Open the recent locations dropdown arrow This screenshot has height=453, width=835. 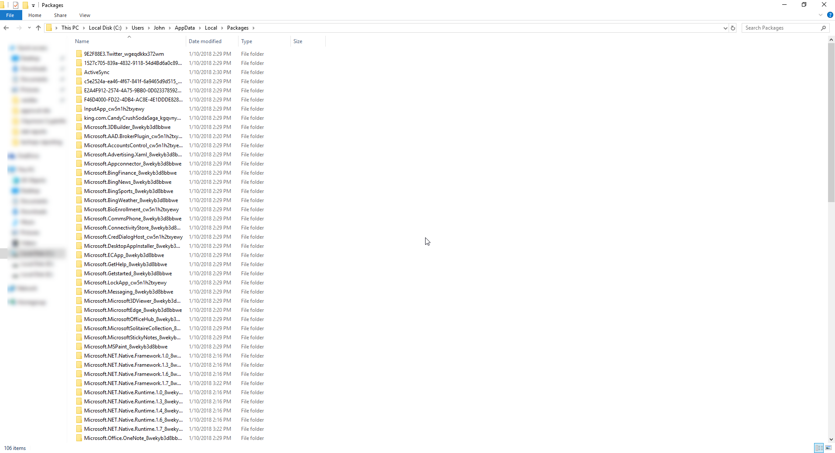[29, 28]
